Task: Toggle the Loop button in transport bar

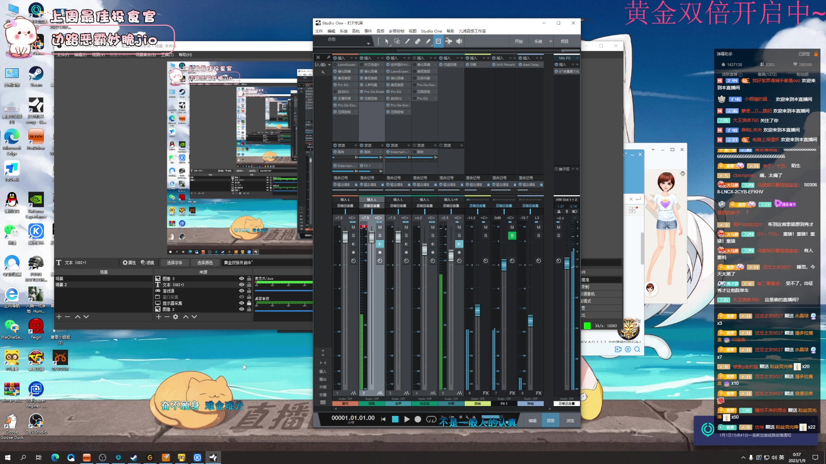Action: click(431, 419)
